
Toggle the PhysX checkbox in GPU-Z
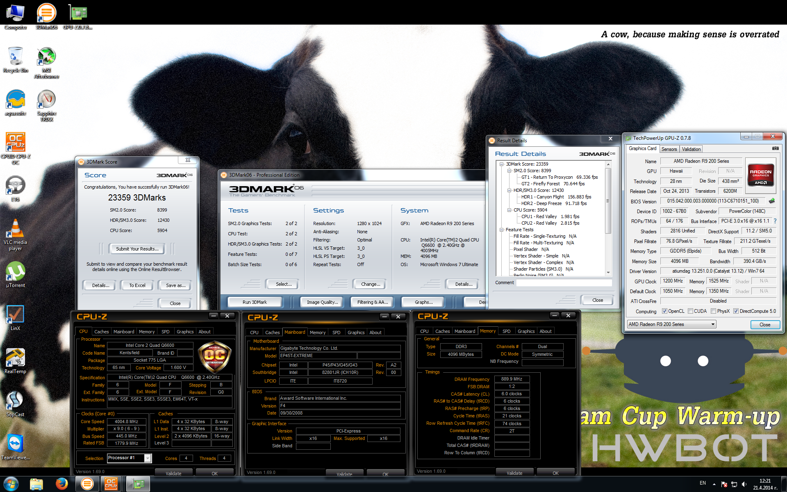coord(714,311)
